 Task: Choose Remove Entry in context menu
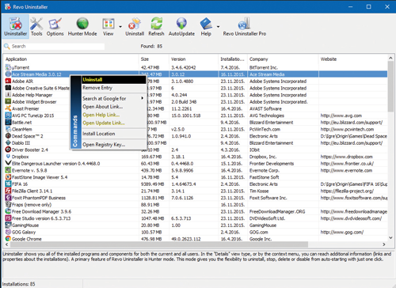(113, 88)
